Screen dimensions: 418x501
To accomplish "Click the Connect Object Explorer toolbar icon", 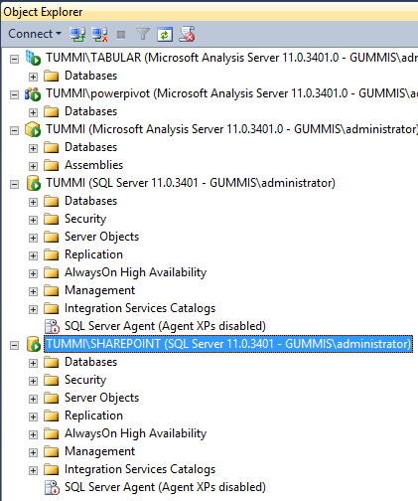I will click(x=77, y=34).
